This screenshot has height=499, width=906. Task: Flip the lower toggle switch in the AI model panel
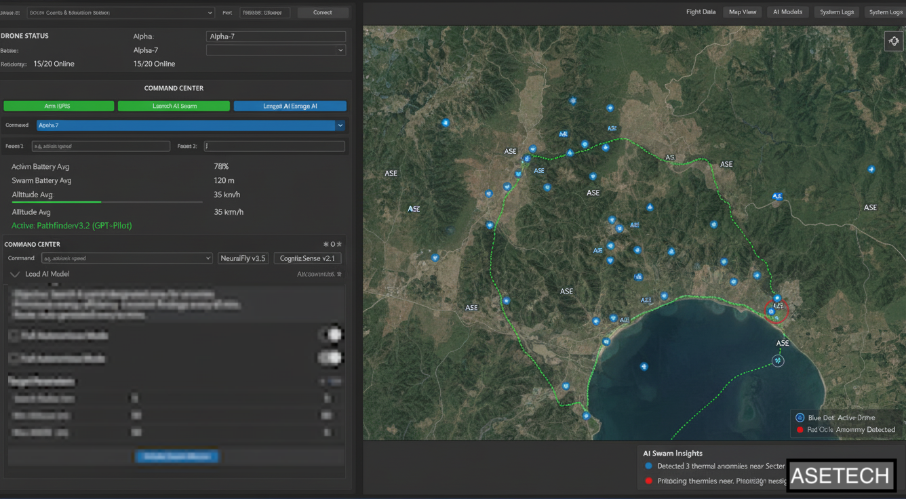tap(330, 357)
